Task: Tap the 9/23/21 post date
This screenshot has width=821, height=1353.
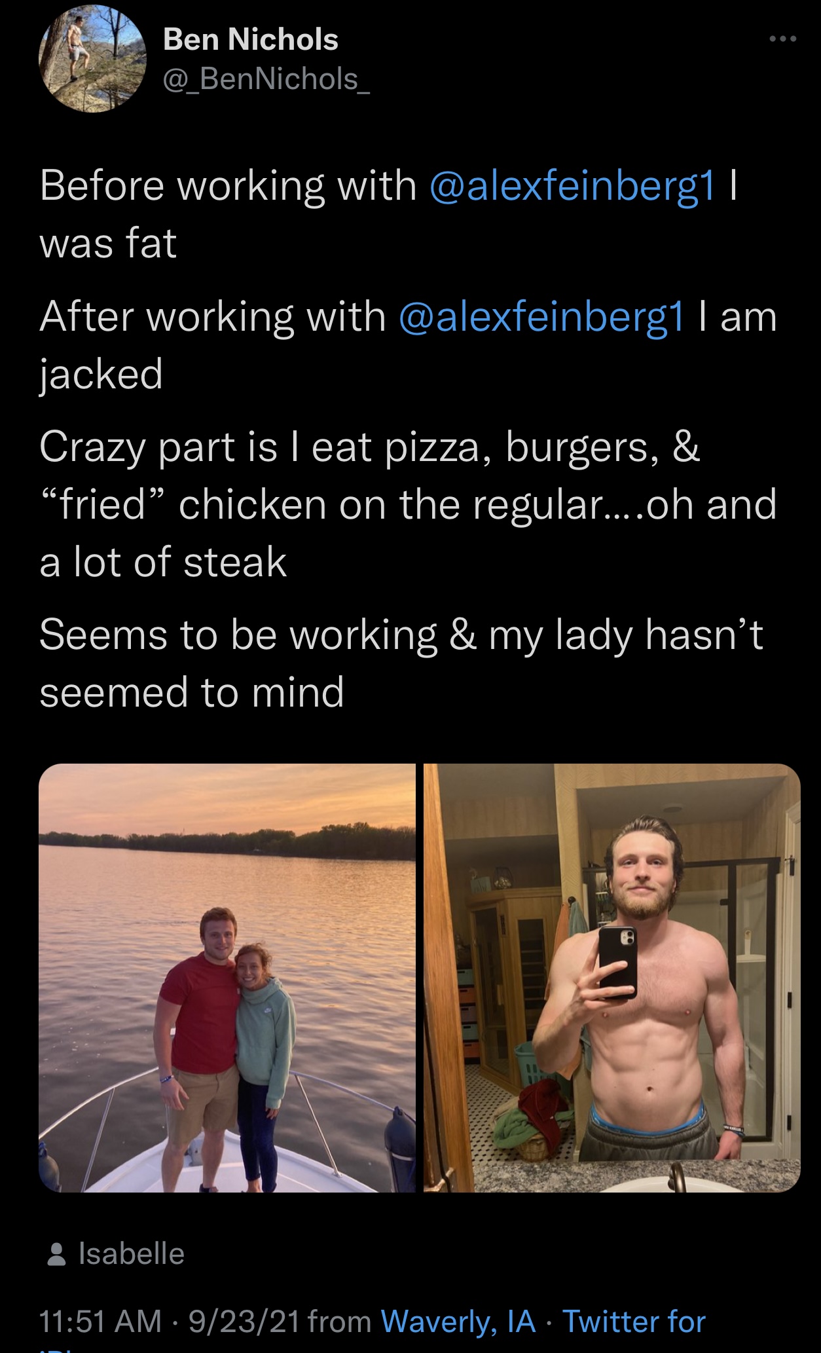Action: click(x=244, y=1321)
